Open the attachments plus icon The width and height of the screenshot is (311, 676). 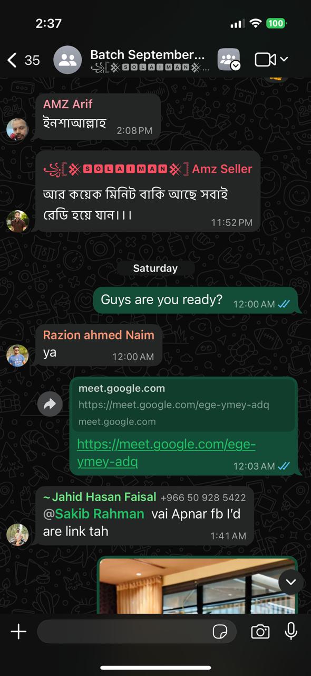coord(18,631)
